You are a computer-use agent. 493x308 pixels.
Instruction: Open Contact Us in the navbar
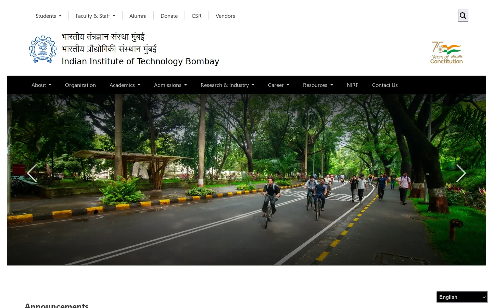click(385, 85)
